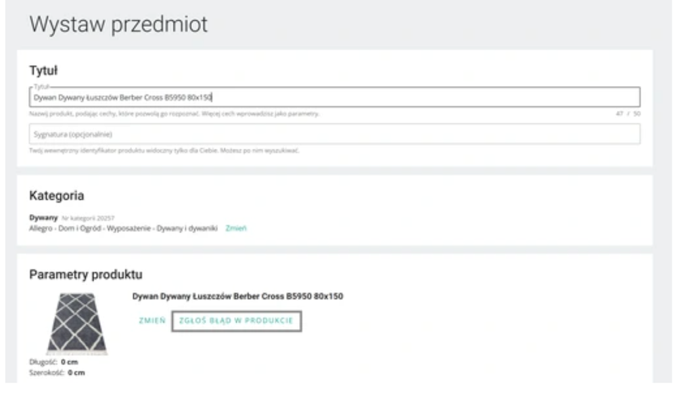The height and width of the screenshot is (396, 675).
Task: Select the Szerokość: 0 cm parameter
Action: point(57,372)
